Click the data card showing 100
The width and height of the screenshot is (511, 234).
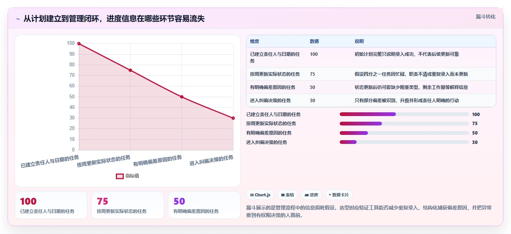51,205
